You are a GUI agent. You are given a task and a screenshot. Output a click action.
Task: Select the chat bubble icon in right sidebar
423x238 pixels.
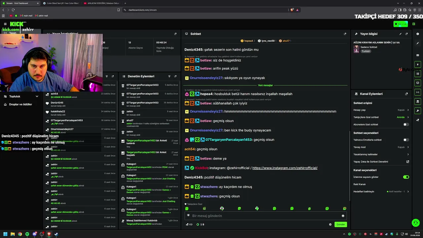pos(418,83)
